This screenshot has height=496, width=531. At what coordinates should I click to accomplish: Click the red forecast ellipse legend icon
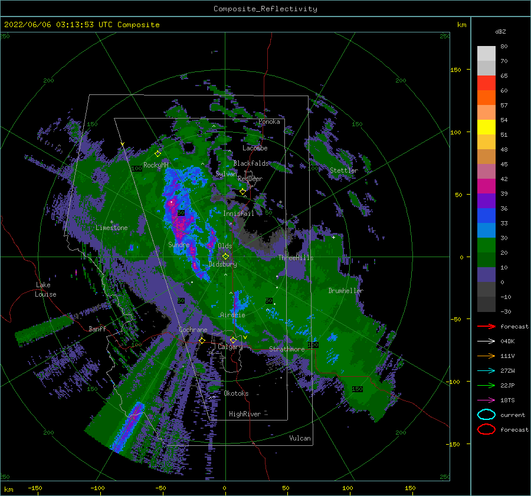pyautogui.click(x=486, y=429)
